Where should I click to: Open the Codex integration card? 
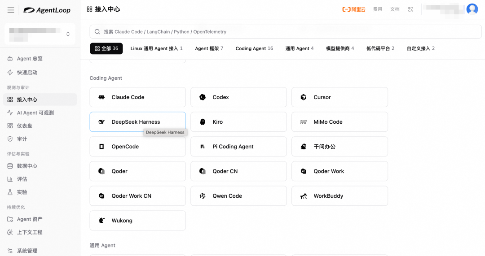click(238, 97)
